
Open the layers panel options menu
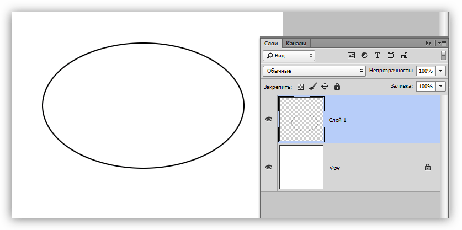(442, 43)
